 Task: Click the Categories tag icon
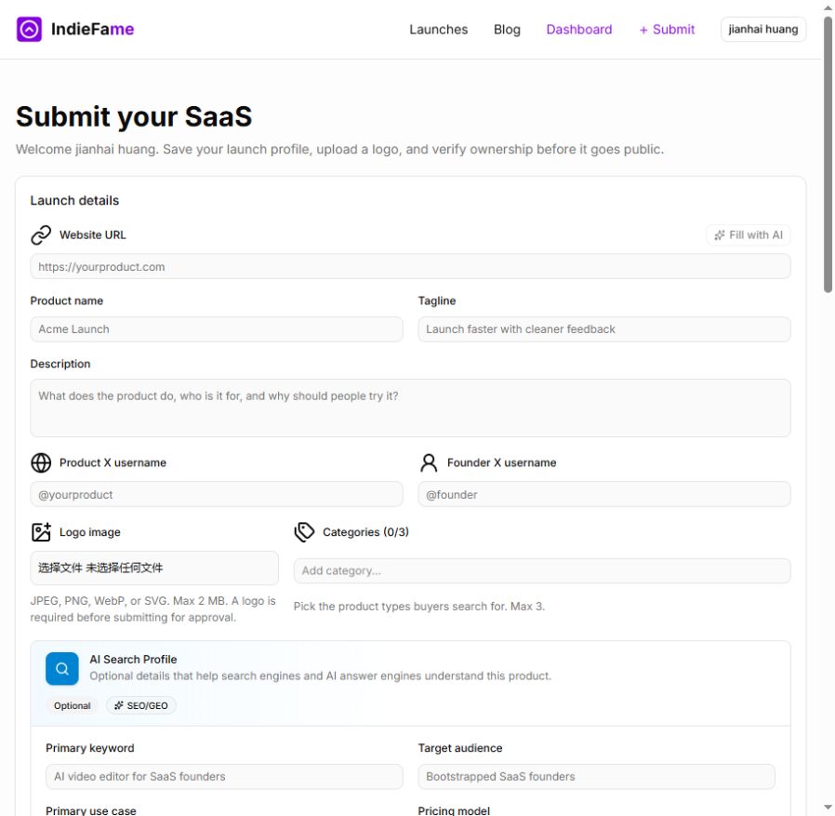point(304,532)
